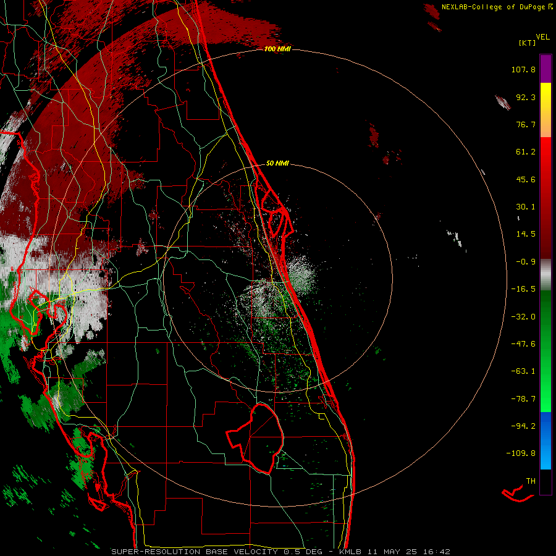Select the -32.0 velocity scale value
This screenshot has width=556, height=556.
point(523,317)
